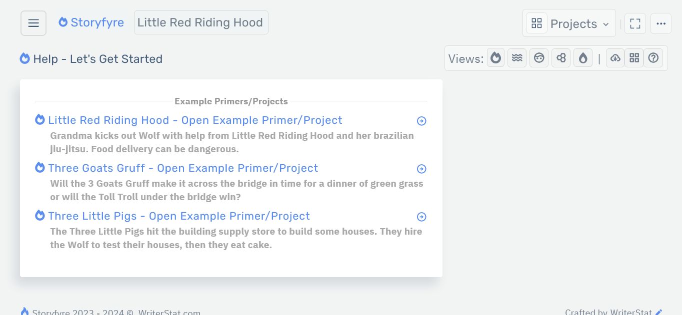The height and width of the screenshot is (315, 682).
Task: Expand Little Red Riding Hood via its circle arrow
Action: click(x=421, y=120)
